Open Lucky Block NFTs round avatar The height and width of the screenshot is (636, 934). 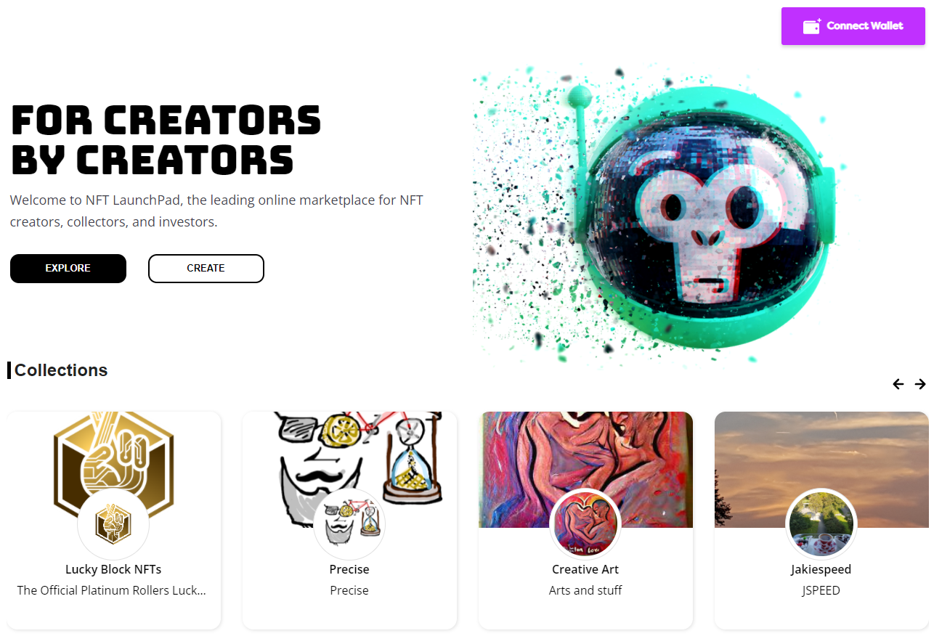coord(113,524)
